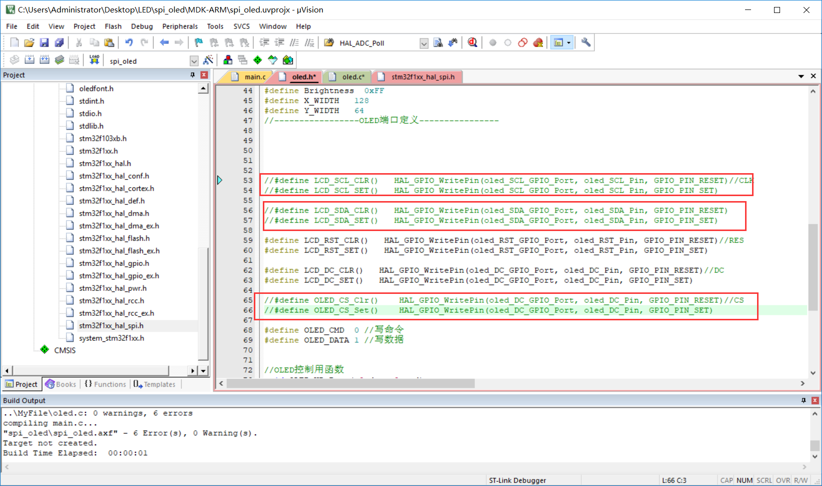822x486 pixels.
Task: Open Options for Target (magic wand) icon
Action: [208, 60]
